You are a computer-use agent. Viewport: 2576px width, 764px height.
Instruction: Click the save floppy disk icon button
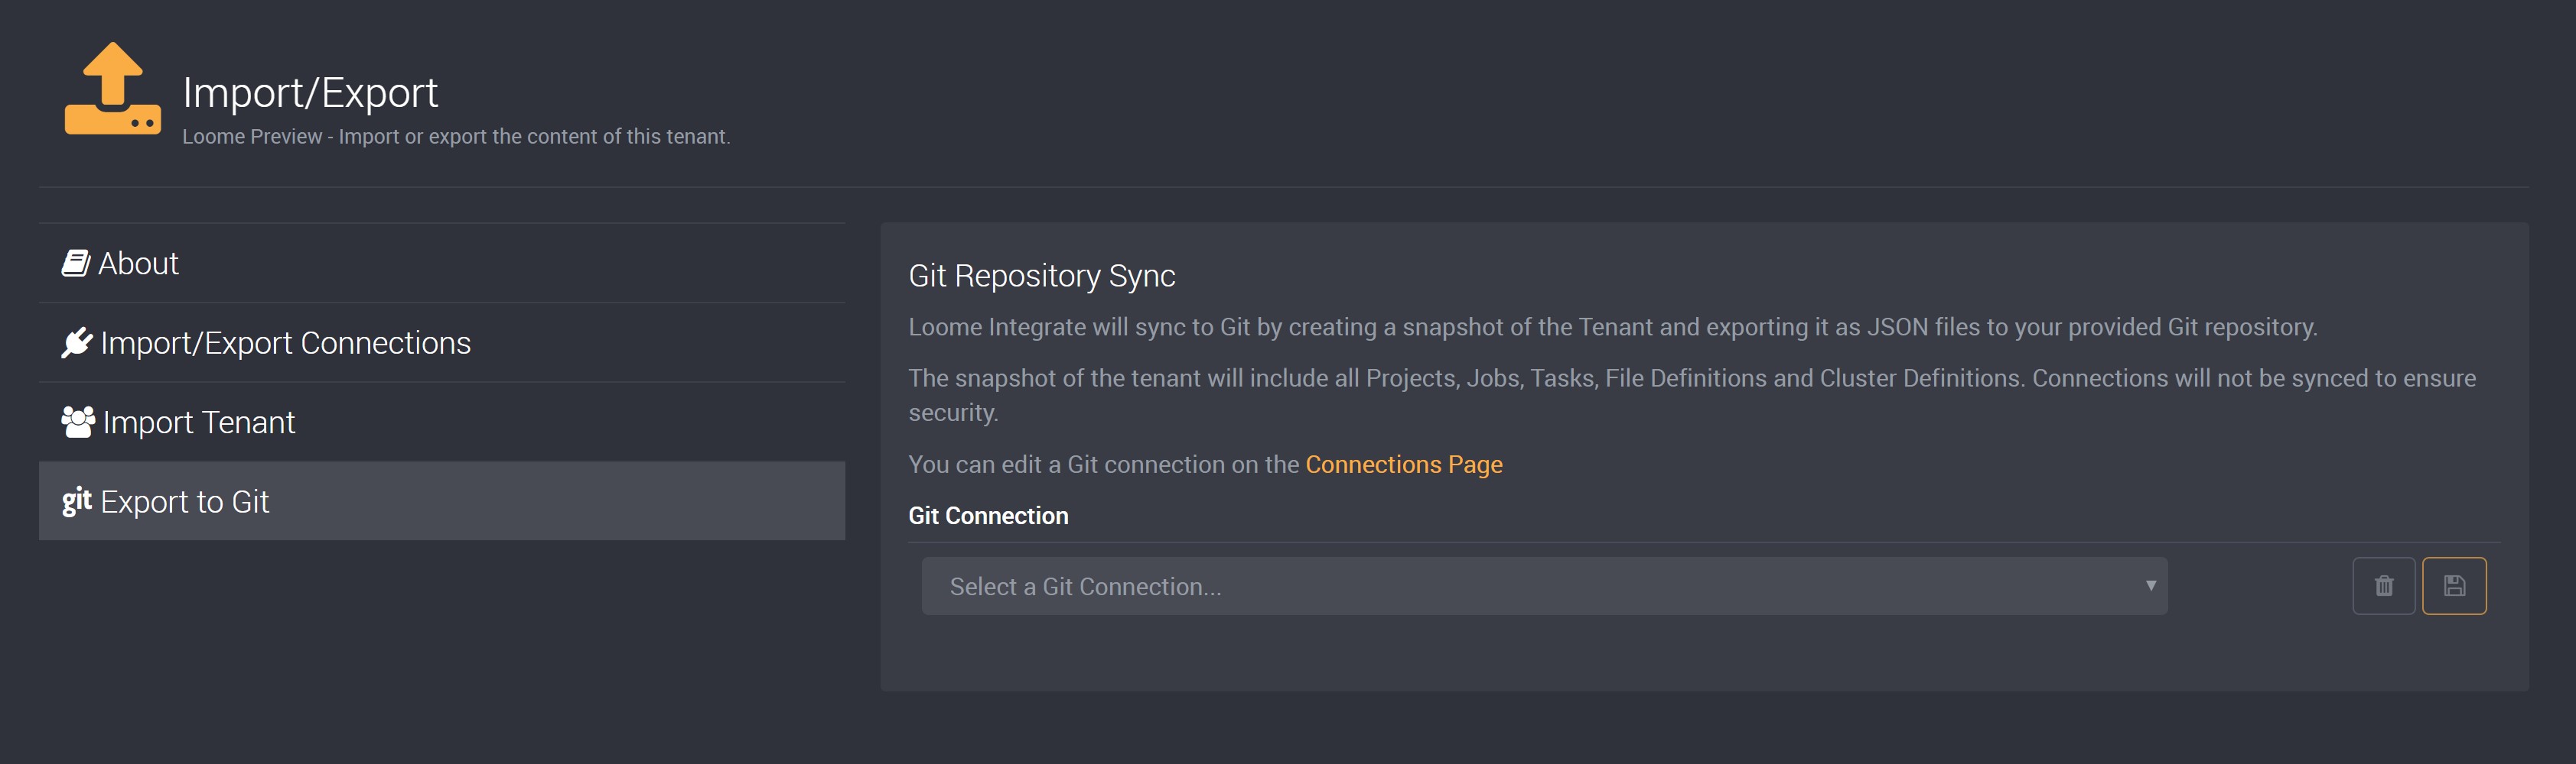[x=2454, y=586]
